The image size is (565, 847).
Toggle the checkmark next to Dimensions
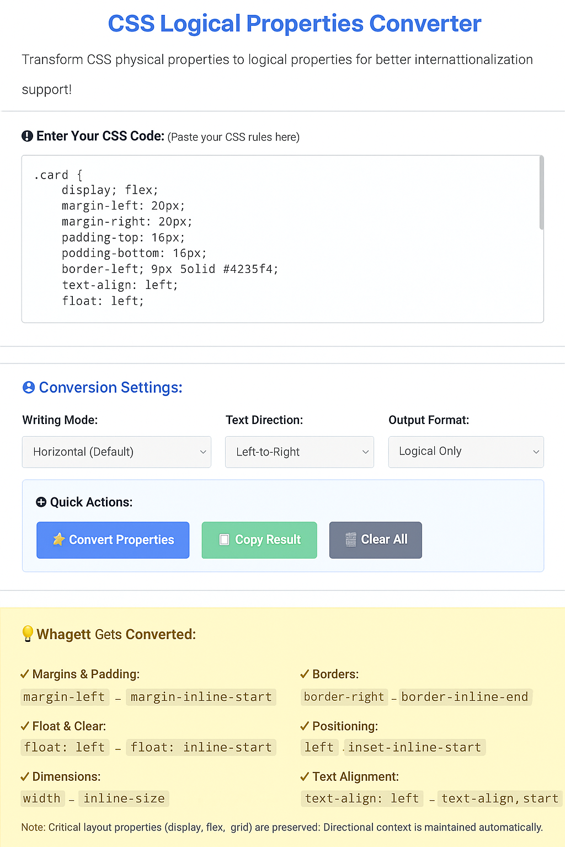(25, 776)
